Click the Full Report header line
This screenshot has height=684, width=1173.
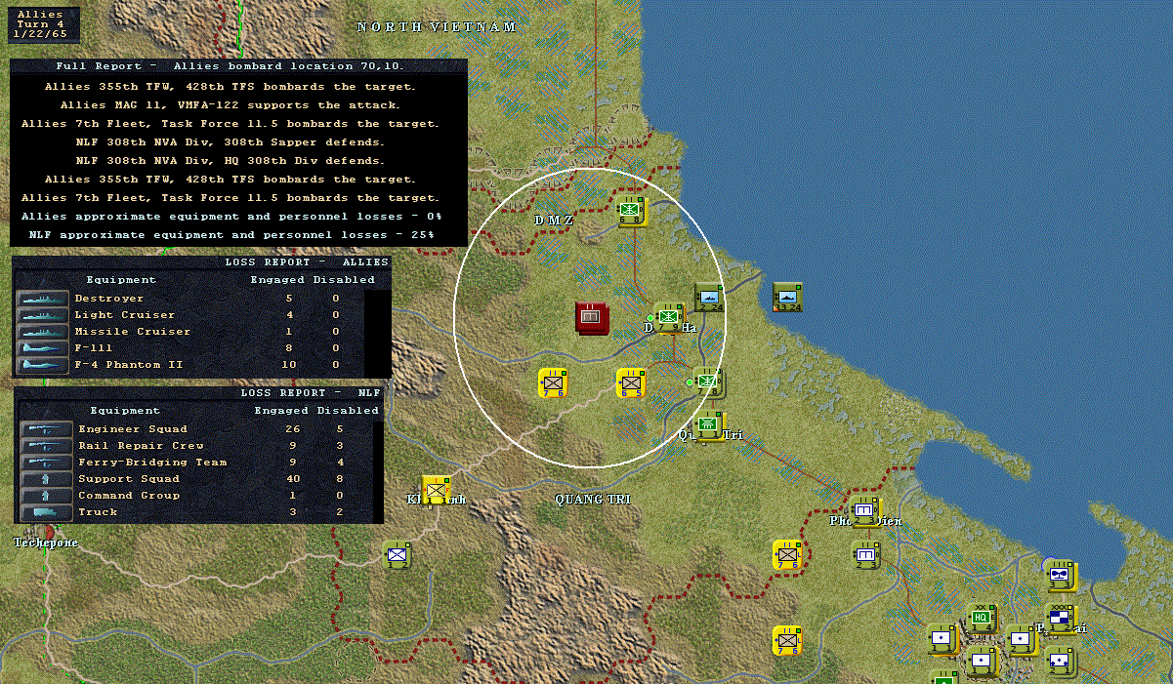230,66
